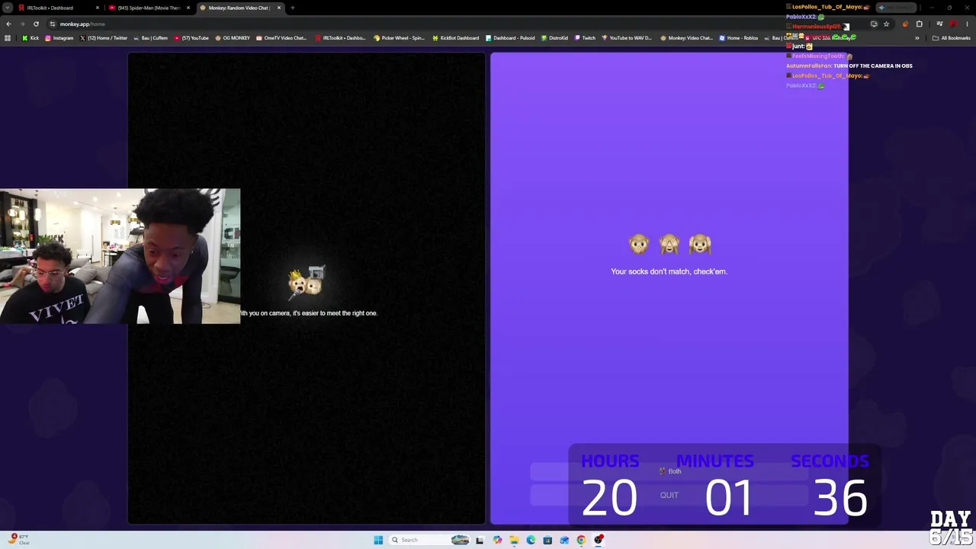
Task: Open the browser tab search dropdown
Action: 8,8
